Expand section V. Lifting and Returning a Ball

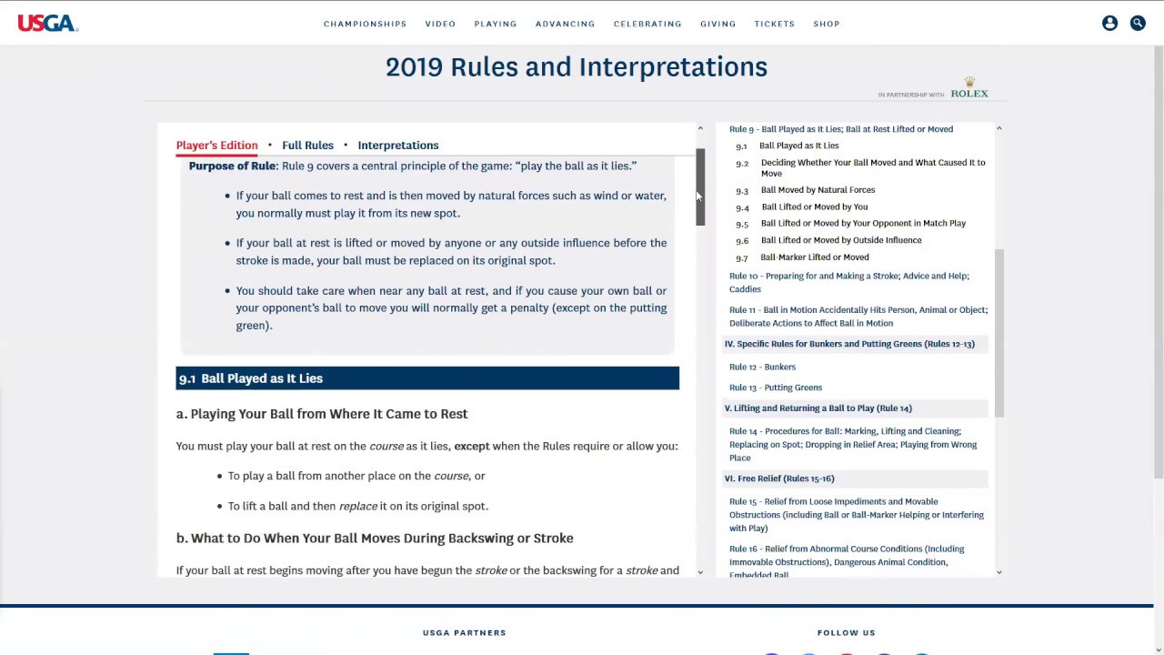tap(818, 408)
